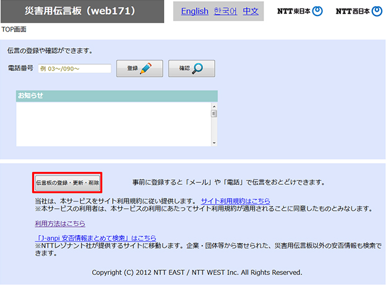Click the 登録 button with pencil icon
The height and width of the screenshot is (285, 386).
tap(140, 69)
